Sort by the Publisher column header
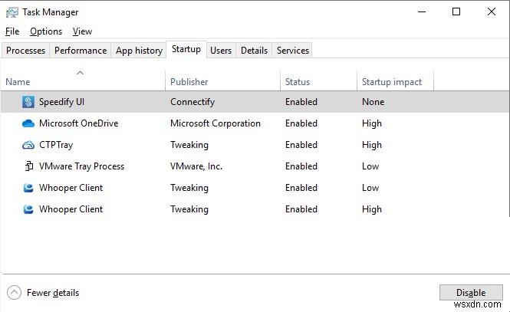This screenshot has width=510, height=312. point(222,81)
